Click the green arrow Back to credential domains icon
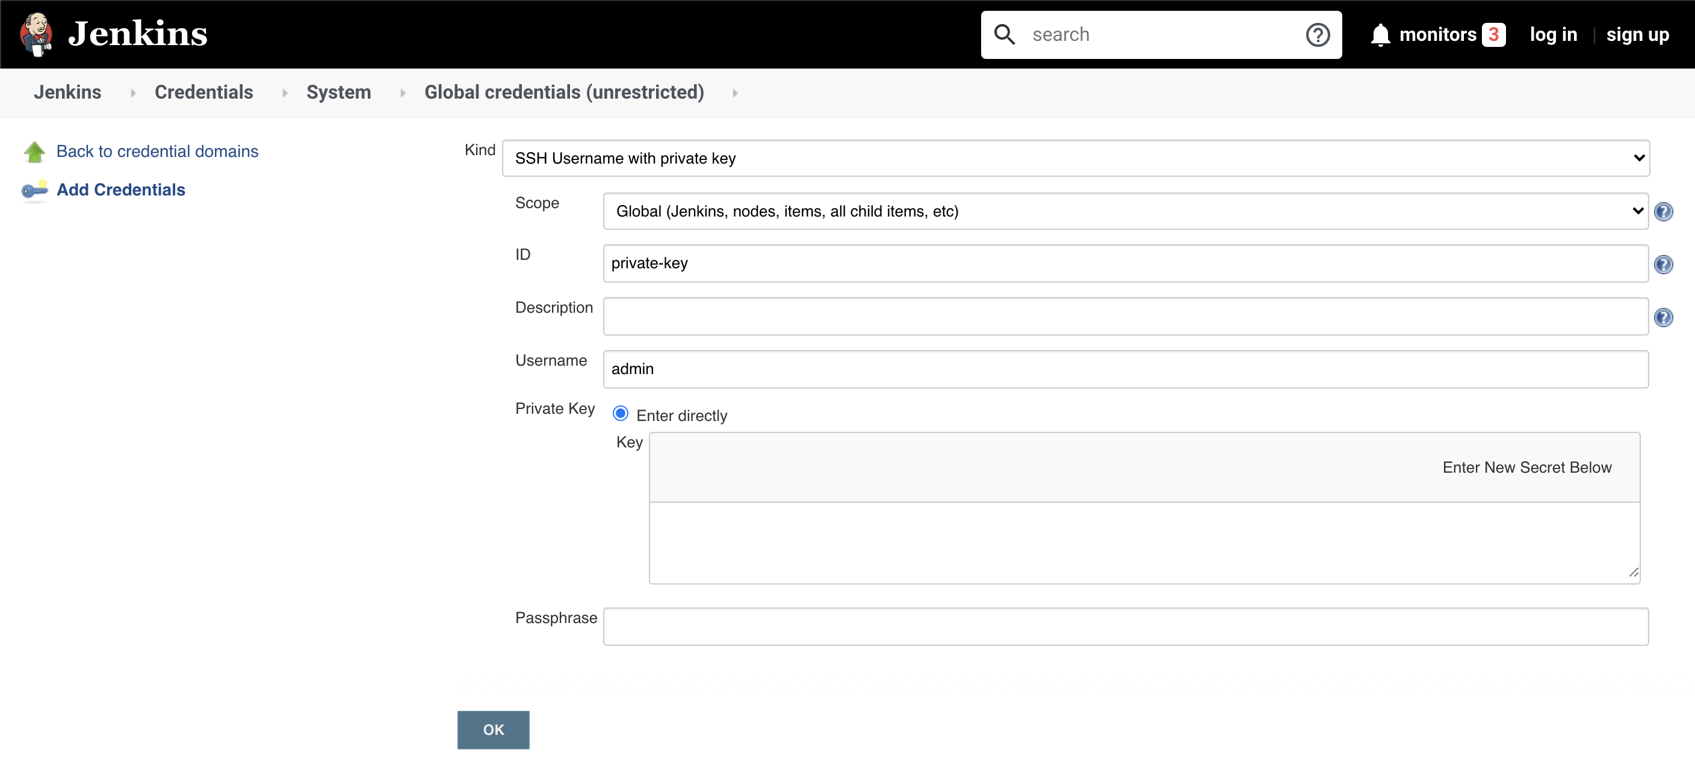The width and height of the screenshot is (1695, 771). tap(36, 150)
